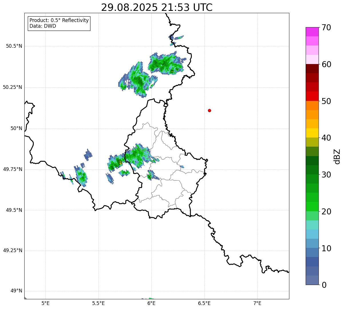This screenshot has height=309, width=344.
Task: Click the 5.5°E longitude label
Action: click(x=98, y=303)
